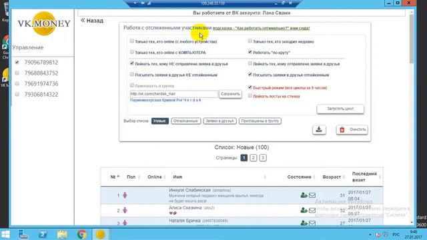The image size is (427, 240).
Task: Toggle 'Работать по кругу' checkbox
Action: [x=250, y=52]
